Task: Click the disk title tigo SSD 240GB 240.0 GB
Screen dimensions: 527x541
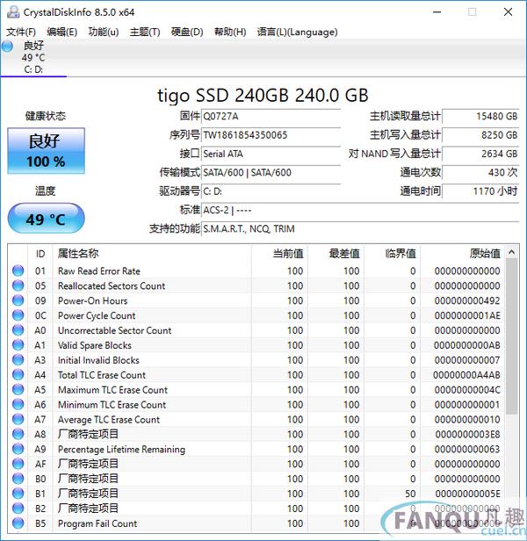Action: [263, 95]
